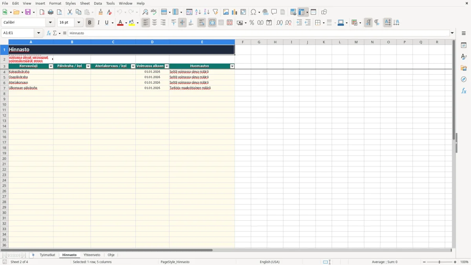Add decimal place icon
The image size is (471, 265).
click(279, 23)
